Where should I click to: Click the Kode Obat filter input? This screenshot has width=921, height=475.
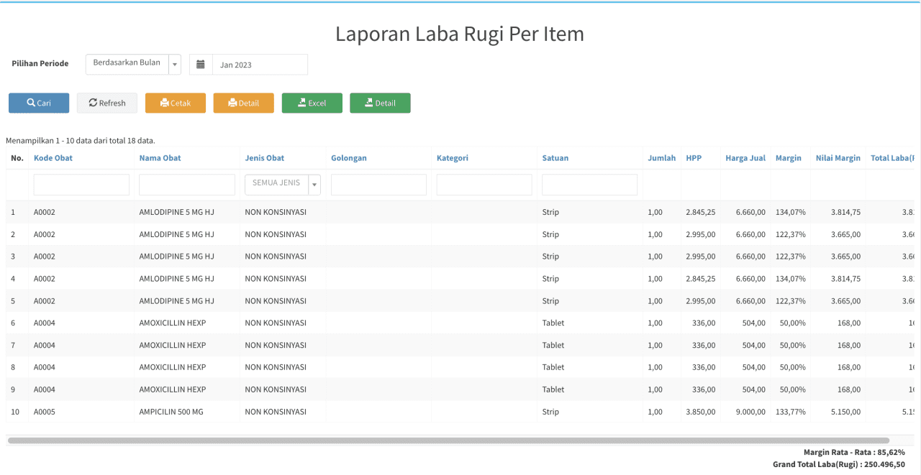(x=81, y=185)
